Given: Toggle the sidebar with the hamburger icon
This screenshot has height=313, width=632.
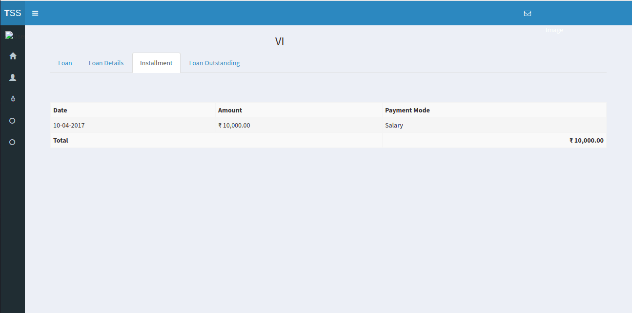Looking at the screenshot, I should pyautogui.click(x=35, y=13).
